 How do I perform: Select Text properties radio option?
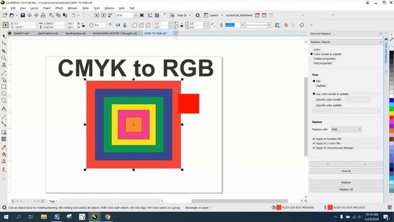click(321, 63)
